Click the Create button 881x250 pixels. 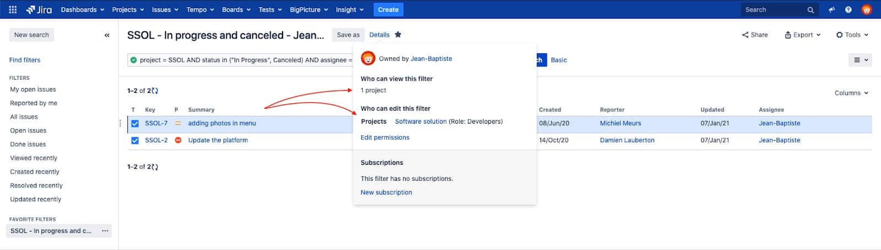[x=388, y=9]
